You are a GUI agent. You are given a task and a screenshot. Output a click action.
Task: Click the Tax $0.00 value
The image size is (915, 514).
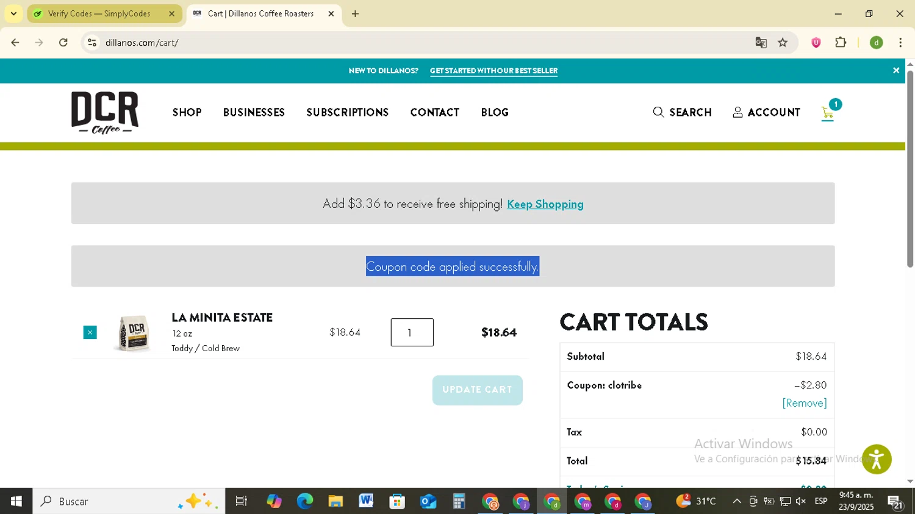814,432
